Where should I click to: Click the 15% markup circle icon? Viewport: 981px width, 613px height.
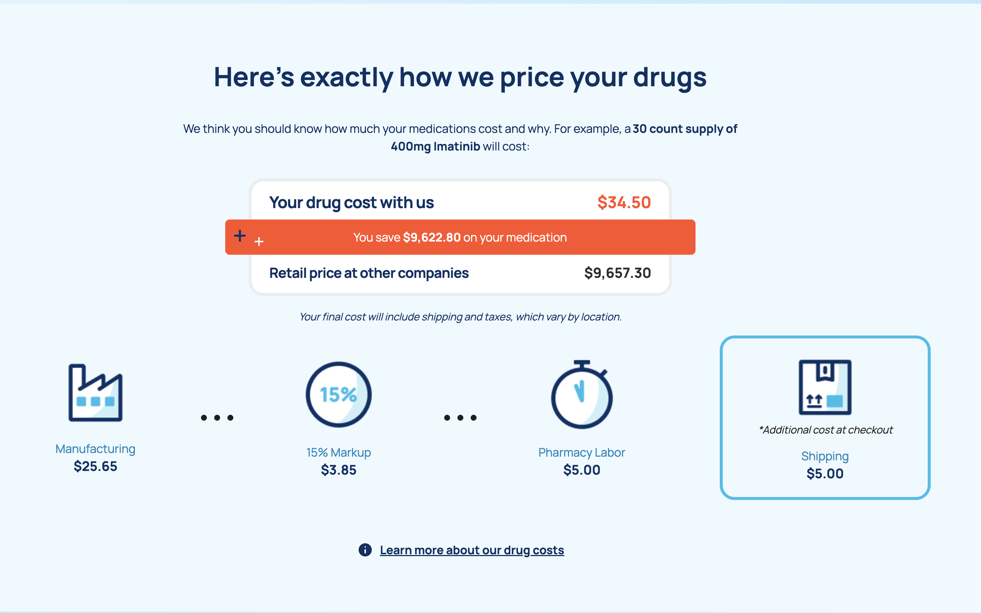click(338, 395)
